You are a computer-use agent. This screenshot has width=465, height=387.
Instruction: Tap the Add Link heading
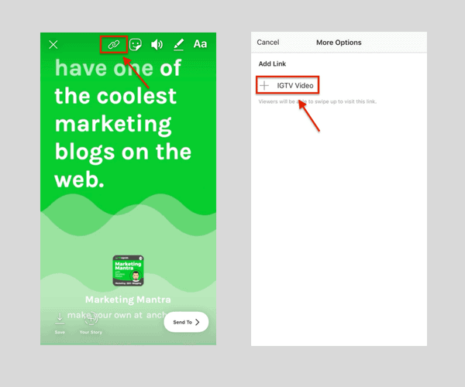pos(272,63)
